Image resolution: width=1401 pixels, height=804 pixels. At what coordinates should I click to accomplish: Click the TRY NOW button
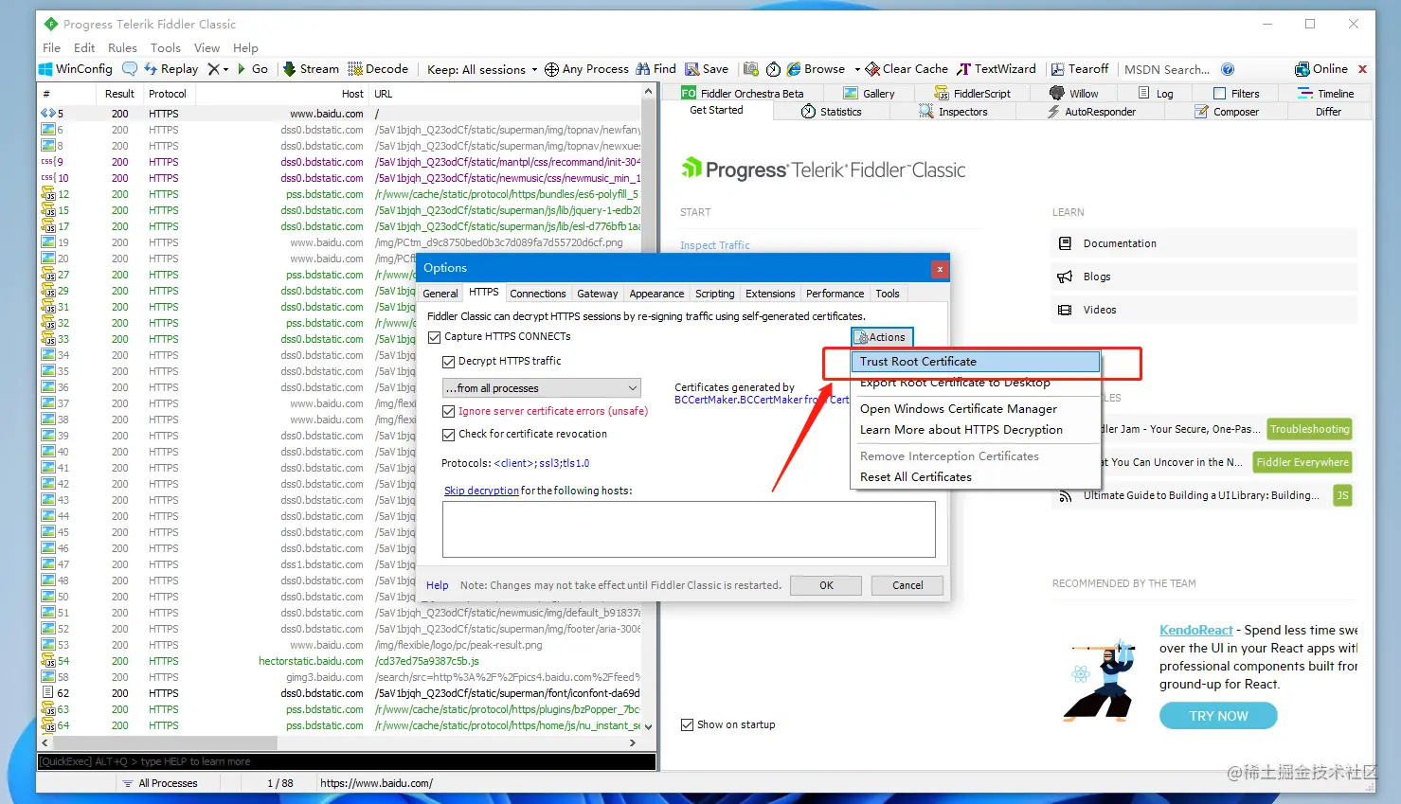pos(1218,716)
